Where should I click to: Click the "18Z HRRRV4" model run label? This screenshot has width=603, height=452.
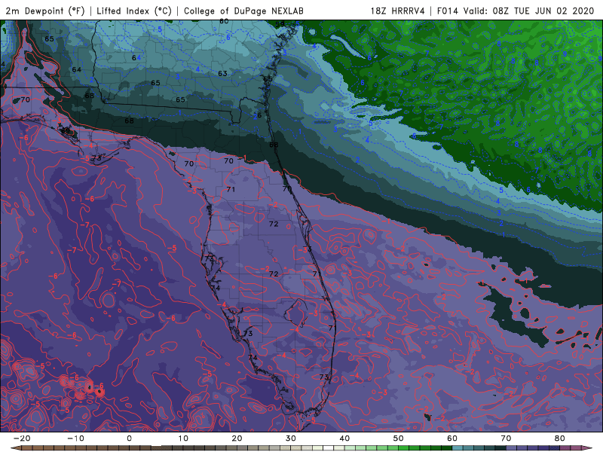click(x=398, y=11)
